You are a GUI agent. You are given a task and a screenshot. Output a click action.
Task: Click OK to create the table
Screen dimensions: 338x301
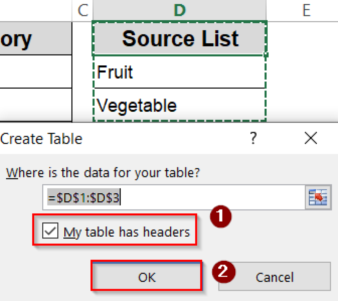coord(146,278)
